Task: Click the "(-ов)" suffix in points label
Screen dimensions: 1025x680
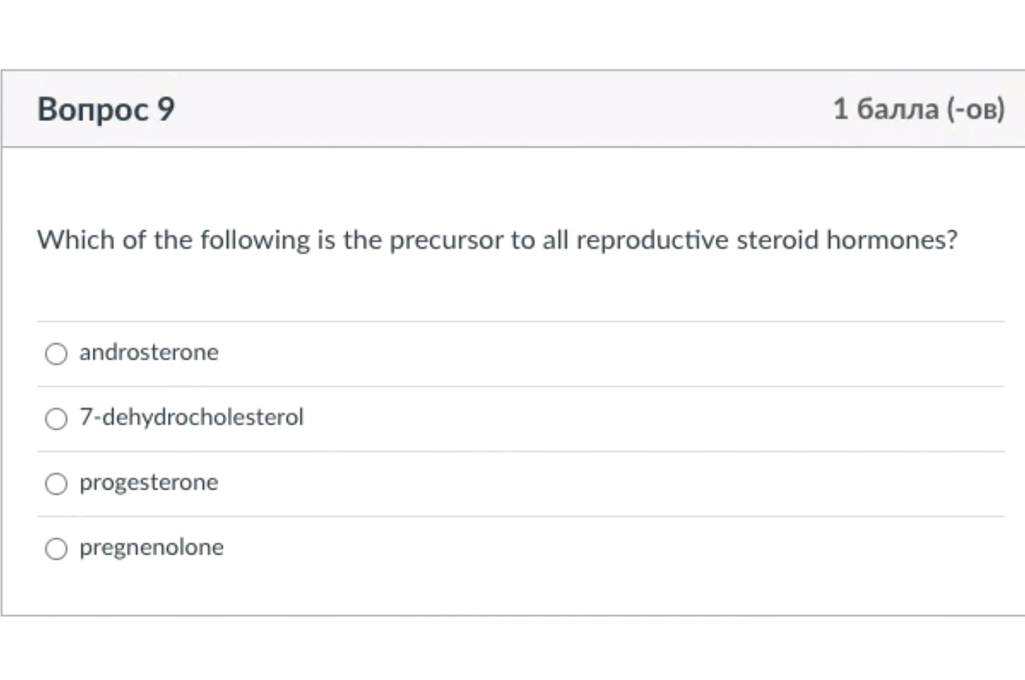Action: (976, 109)
